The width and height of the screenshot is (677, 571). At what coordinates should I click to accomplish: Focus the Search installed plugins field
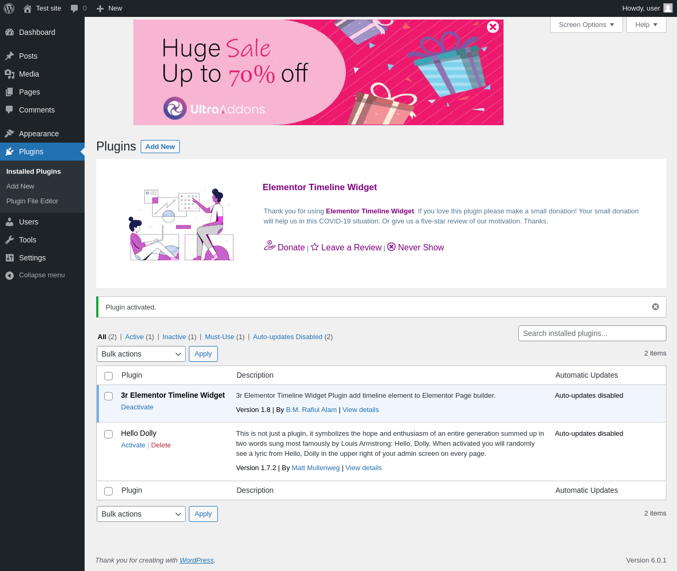point(592,333)
